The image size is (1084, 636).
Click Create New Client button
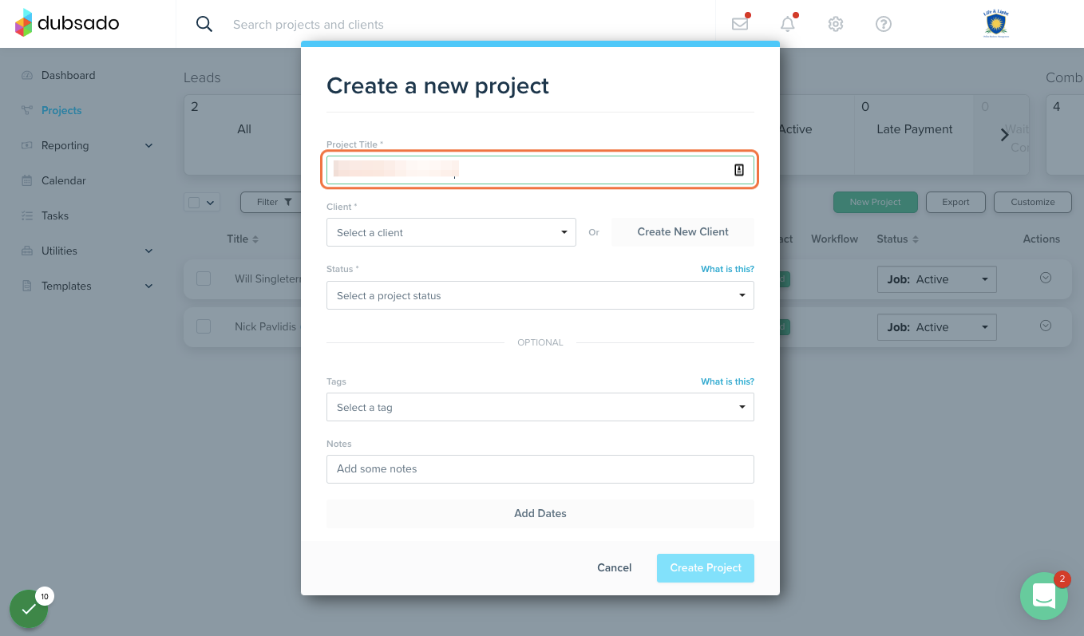coord(682,231)
